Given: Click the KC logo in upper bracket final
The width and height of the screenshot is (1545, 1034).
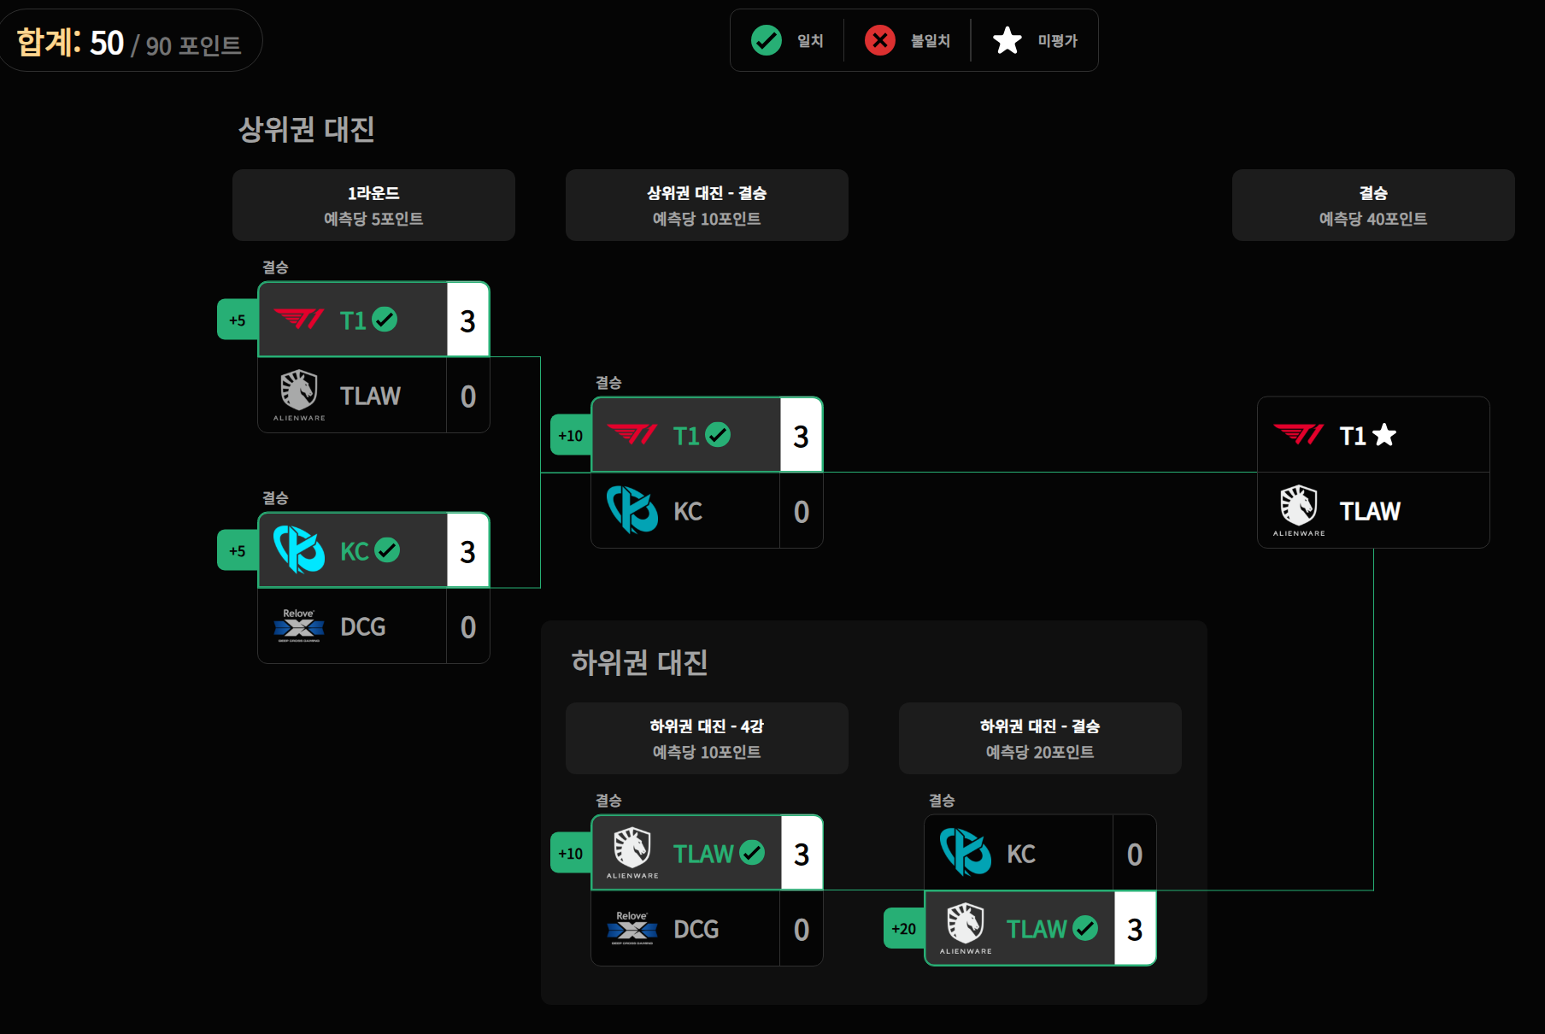Looking at the screenshot, I should click(x=632, y=510).
